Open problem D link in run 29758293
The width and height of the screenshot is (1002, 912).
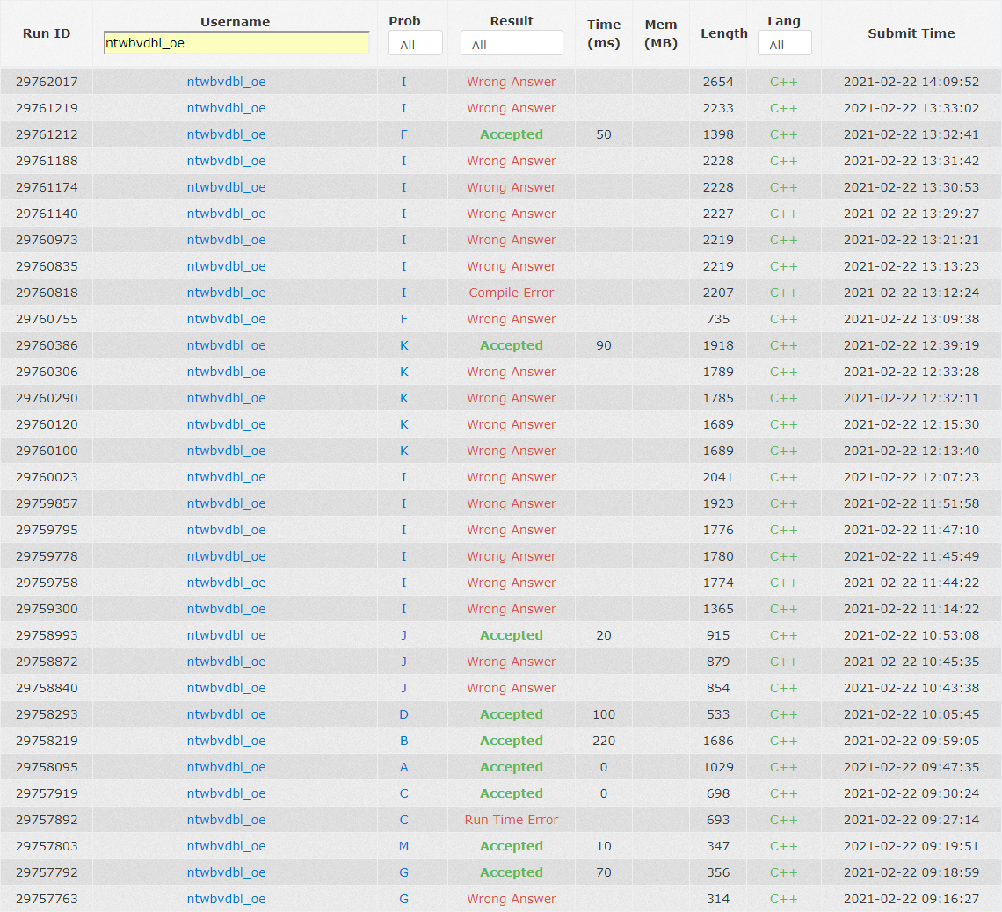point(404,714)
